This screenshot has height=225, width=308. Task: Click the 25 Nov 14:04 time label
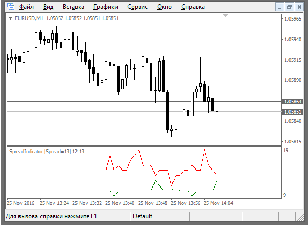pos(219,203)
